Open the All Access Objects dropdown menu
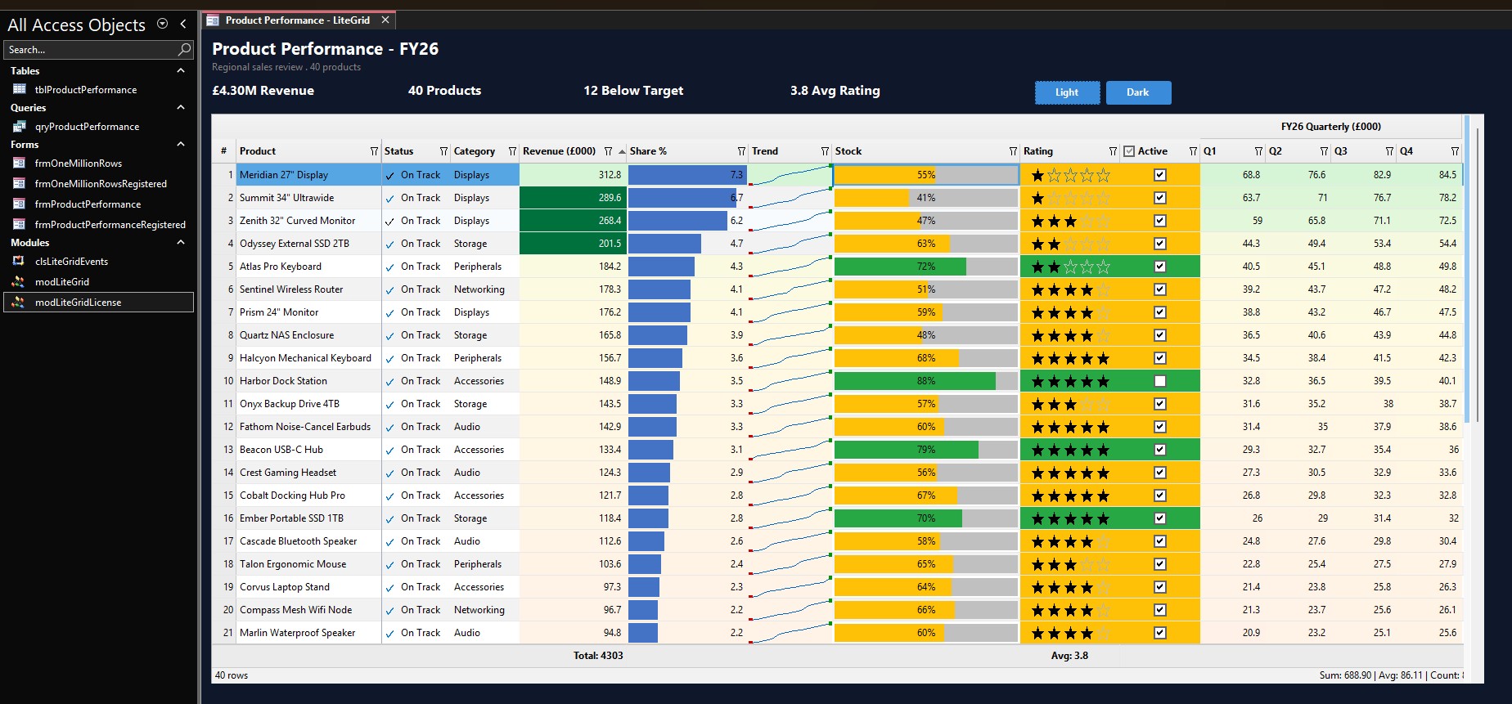Viewport: 1512px width, 704px height. tap(162, 25)
